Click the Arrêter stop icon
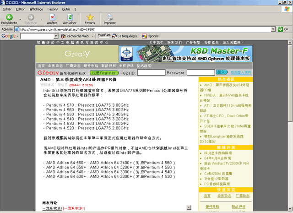 (x=52, y=17)
